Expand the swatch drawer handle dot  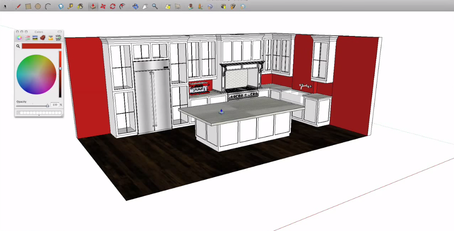click(39, 115)
